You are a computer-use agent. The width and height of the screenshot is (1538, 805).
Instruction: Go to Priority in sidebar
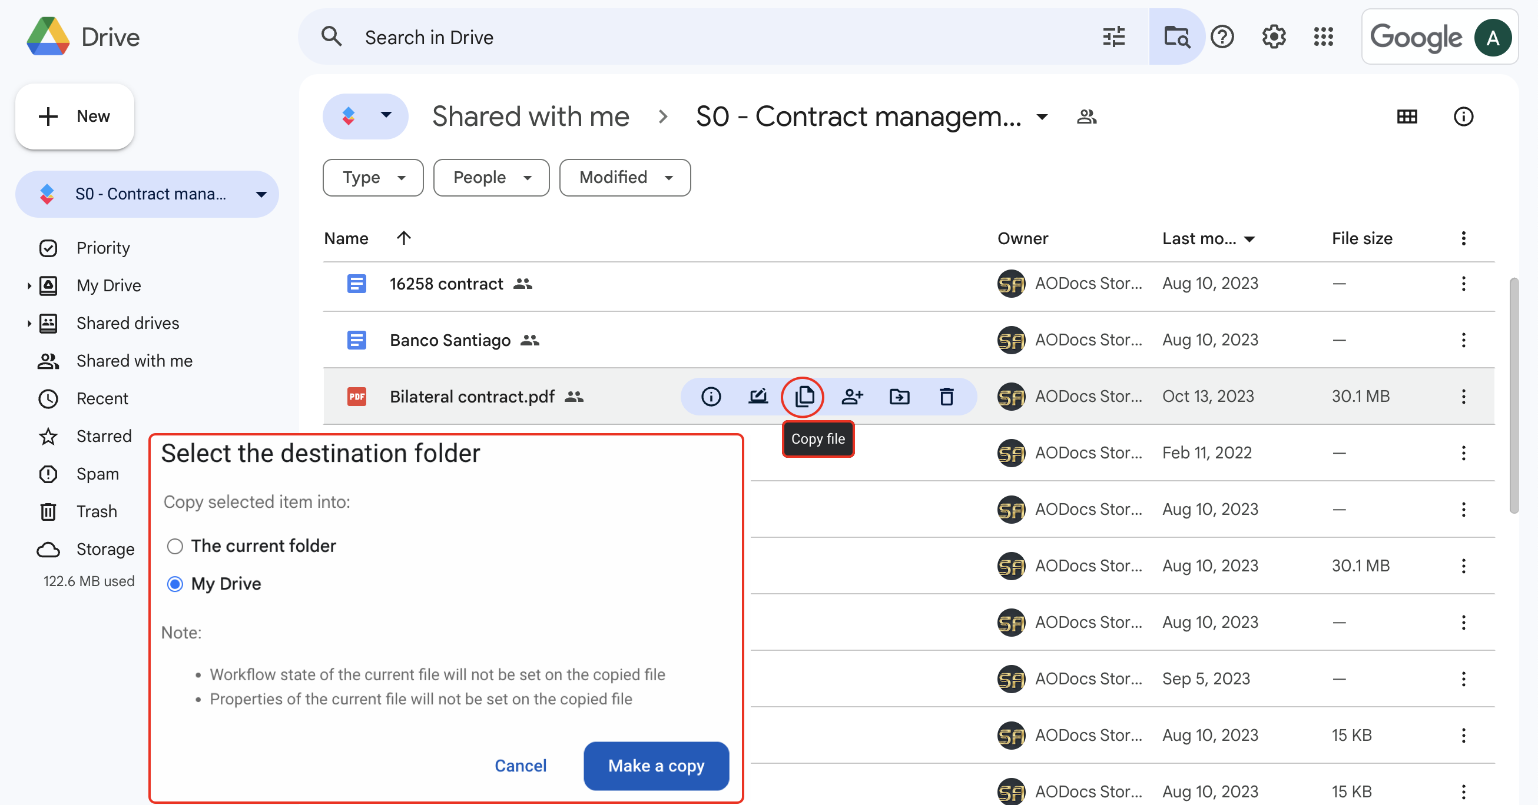tap(102, 248)
